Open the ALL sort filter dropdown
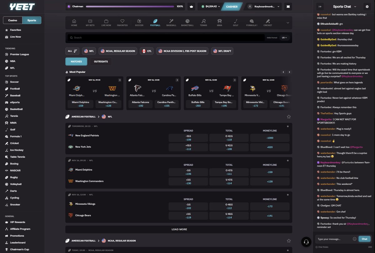The height and width of the screenshot is (253, 375). point(72,51)
